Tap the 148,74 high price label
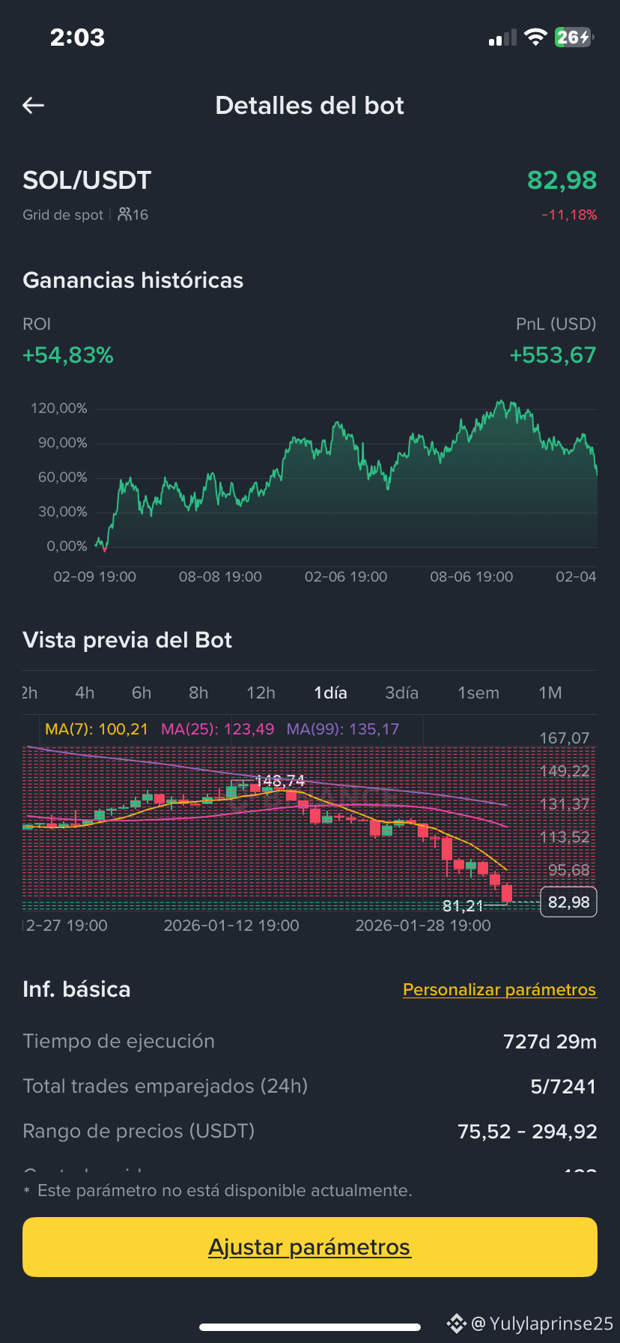 point(280,781)
